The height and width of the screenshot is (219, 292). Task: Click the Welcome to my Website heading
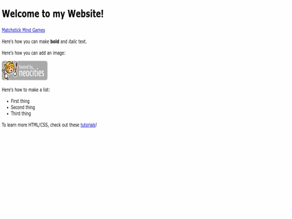tap(52, 14)
